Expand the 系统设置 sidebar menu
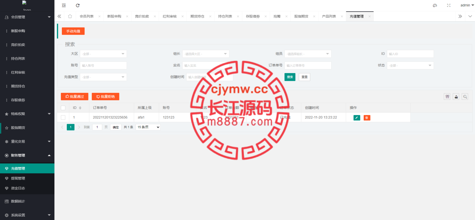The image size is (475, 220). click(x=27, y=215)
